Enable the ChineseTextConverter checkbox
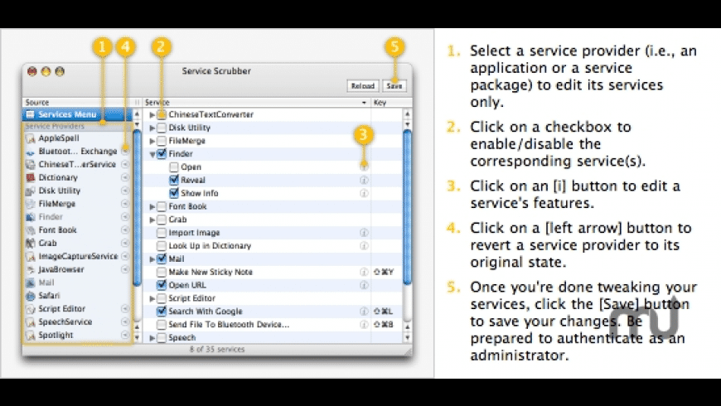The width and height of the screenshot is (721, 406). tap(162, 114)
